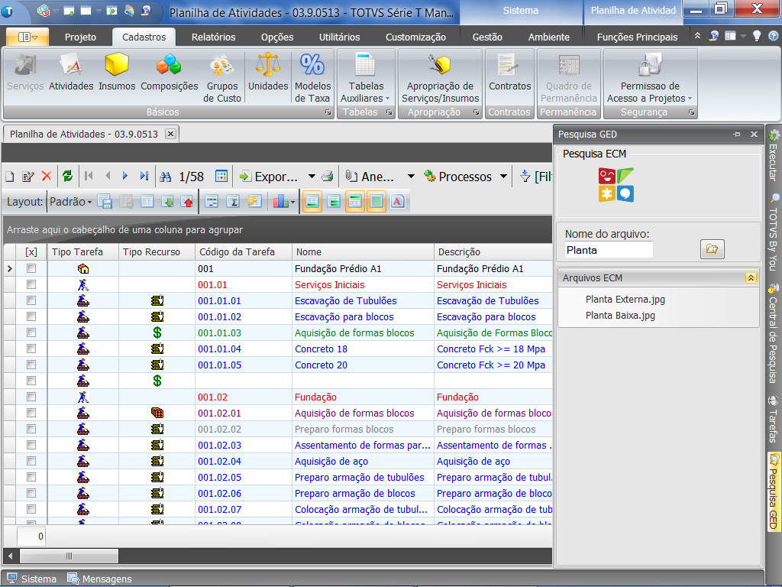Open the Layout Padrão dropdown
The width and height of the screenshot is (782, 587).
point(71,202)
